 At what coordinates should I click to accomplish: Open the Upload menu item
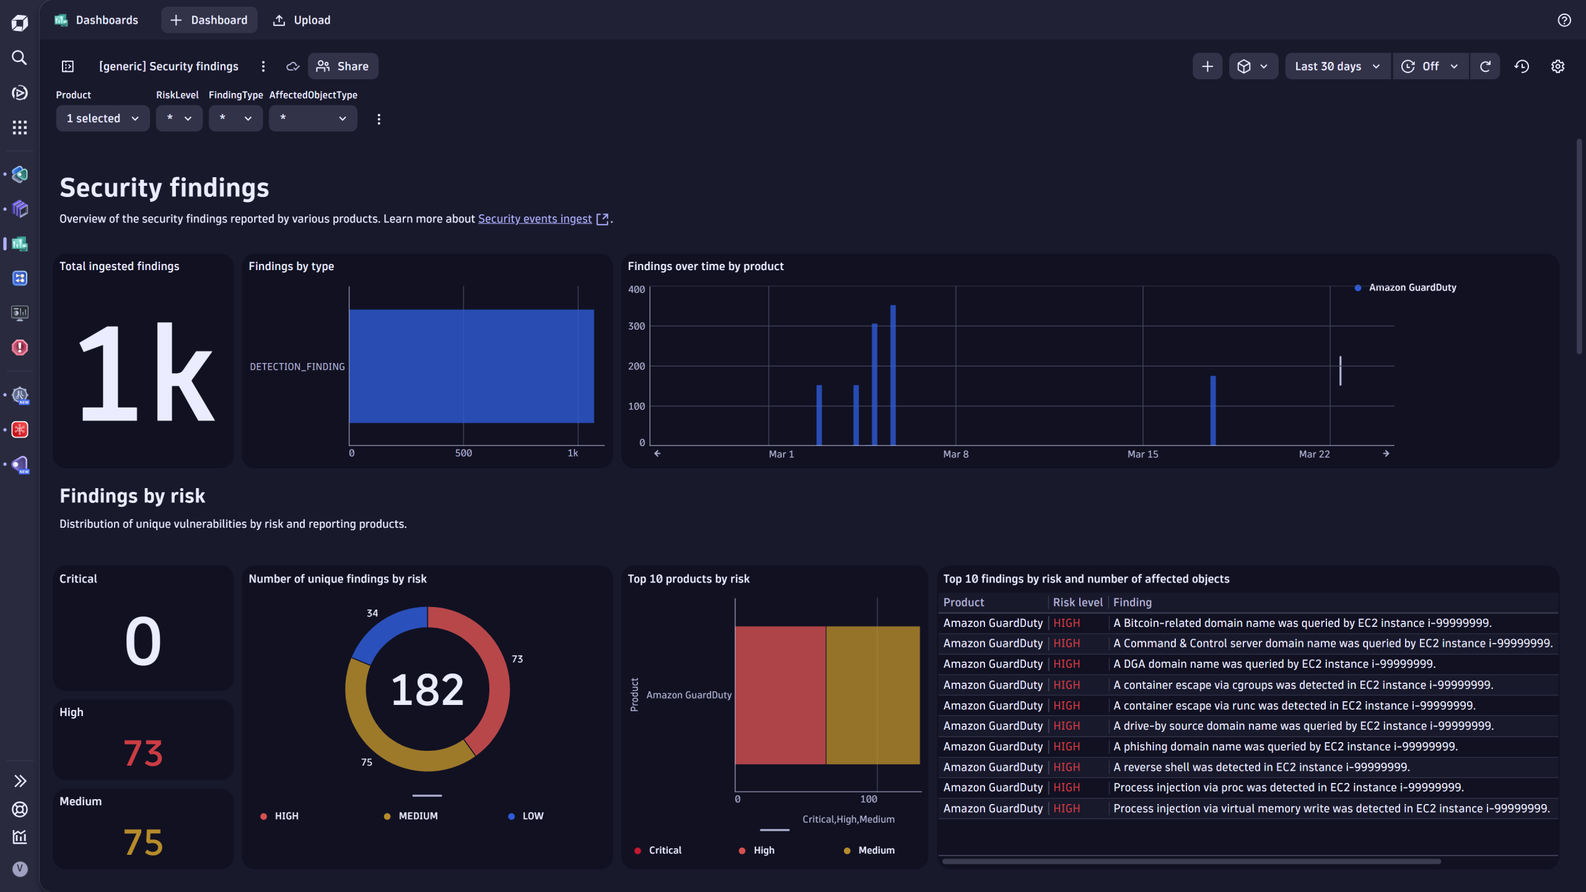[301, 19]
